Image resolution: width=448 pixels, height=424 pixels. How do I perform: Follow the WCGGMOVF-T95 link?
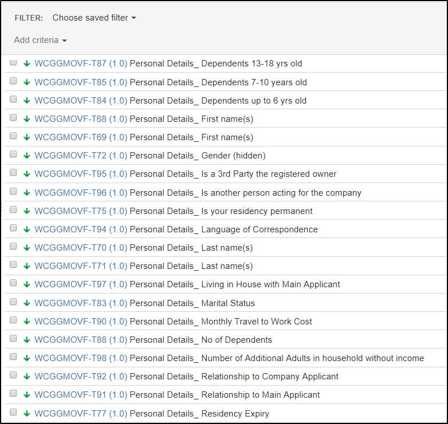(x=81, y=174)
